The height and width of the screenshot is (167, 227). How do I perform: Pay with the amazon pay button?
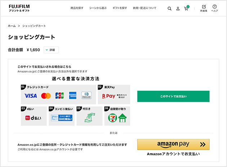tap(173, 144)
